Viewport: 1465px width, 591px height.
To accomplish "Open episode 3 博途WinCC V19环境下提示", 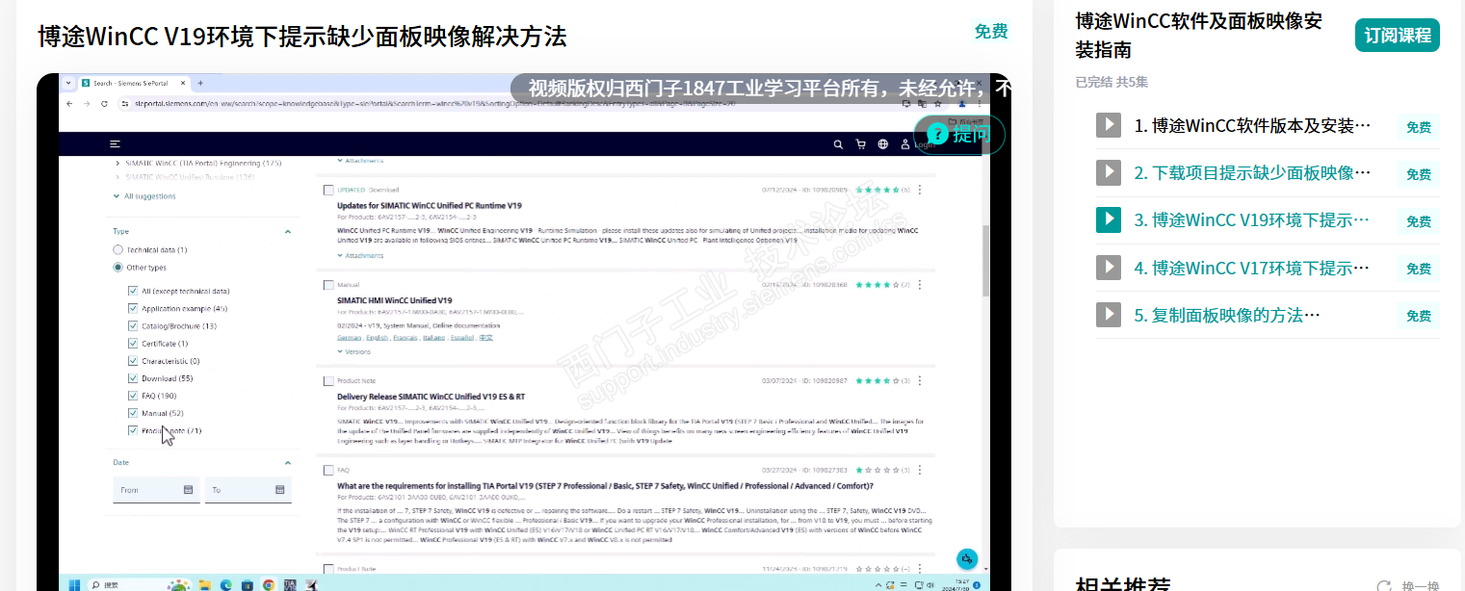I will 1252,219.
